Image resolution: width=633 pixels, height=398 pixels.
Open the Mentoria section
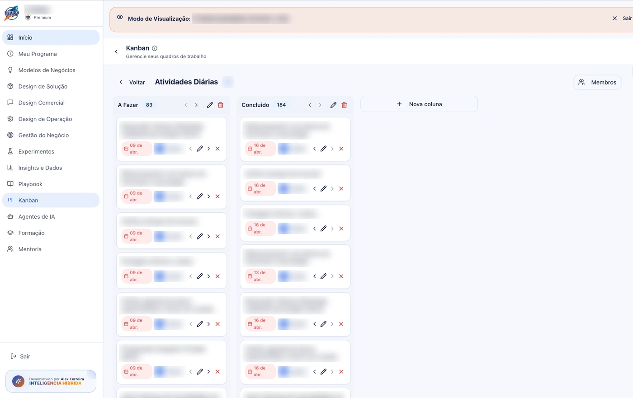tap(51, 249)
